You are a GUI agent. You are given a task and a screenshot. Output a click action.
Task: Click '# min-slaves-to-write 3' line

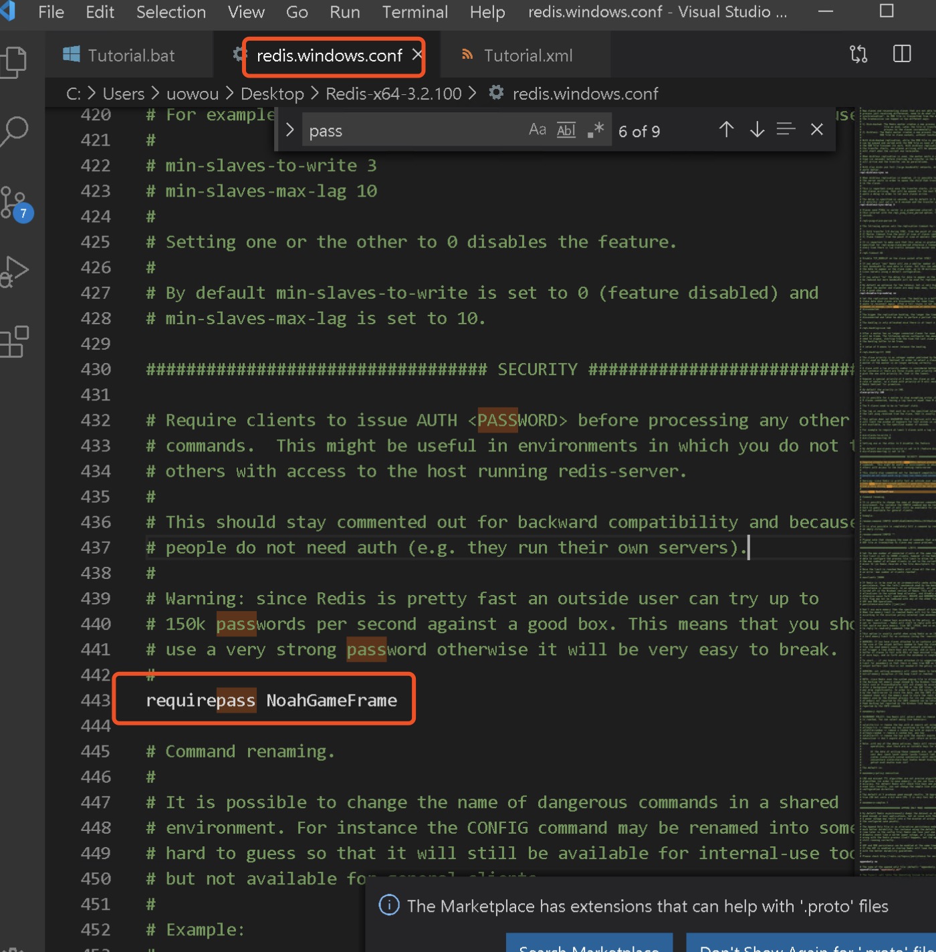click(261, 165)
